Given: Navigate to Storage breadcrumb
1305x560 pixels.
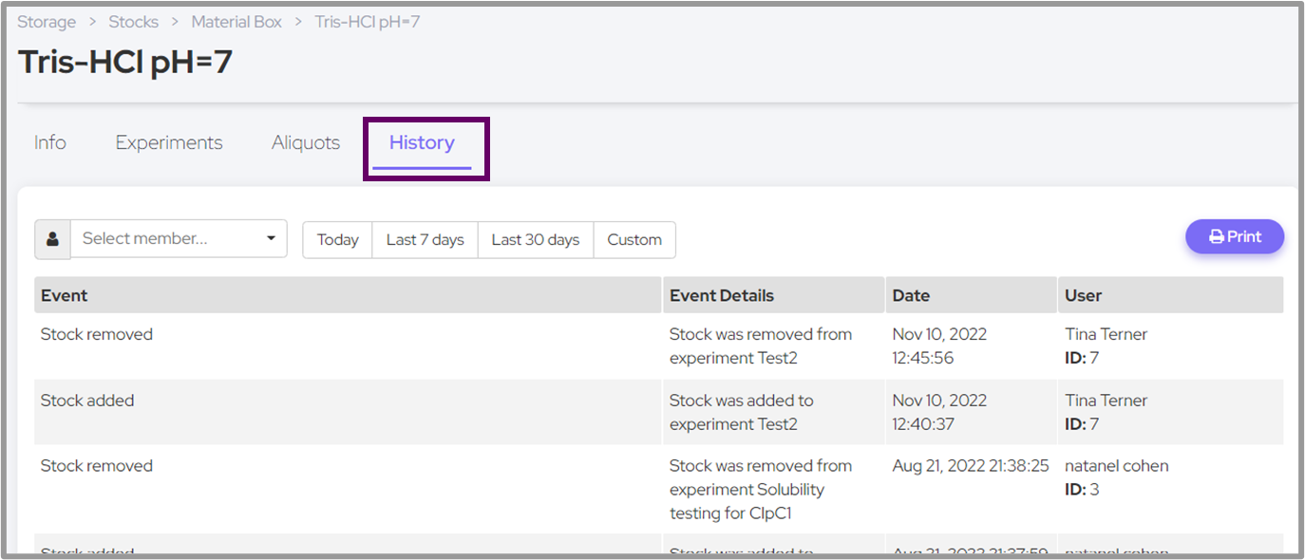Looking at the screenshot, I should pyautogui.click(x=47, y=22).
